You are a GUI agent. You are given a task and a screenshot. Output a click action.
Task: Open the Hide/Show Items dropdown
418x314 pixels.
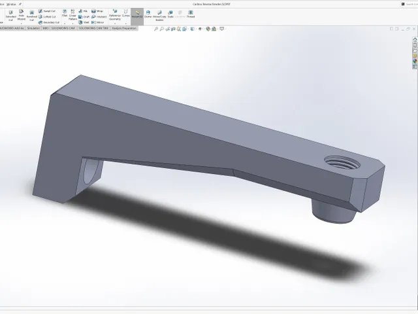[x=201, y=29]
